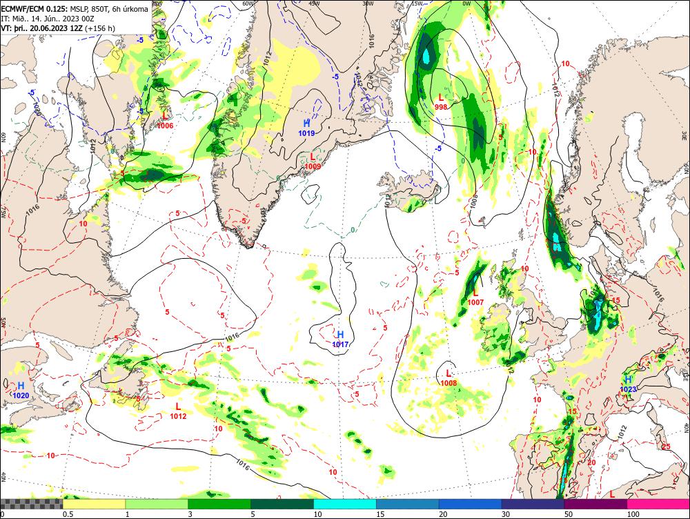Click the green '0' isotherm label south of Greenland

pyautogui.click(x=353, y=231)
